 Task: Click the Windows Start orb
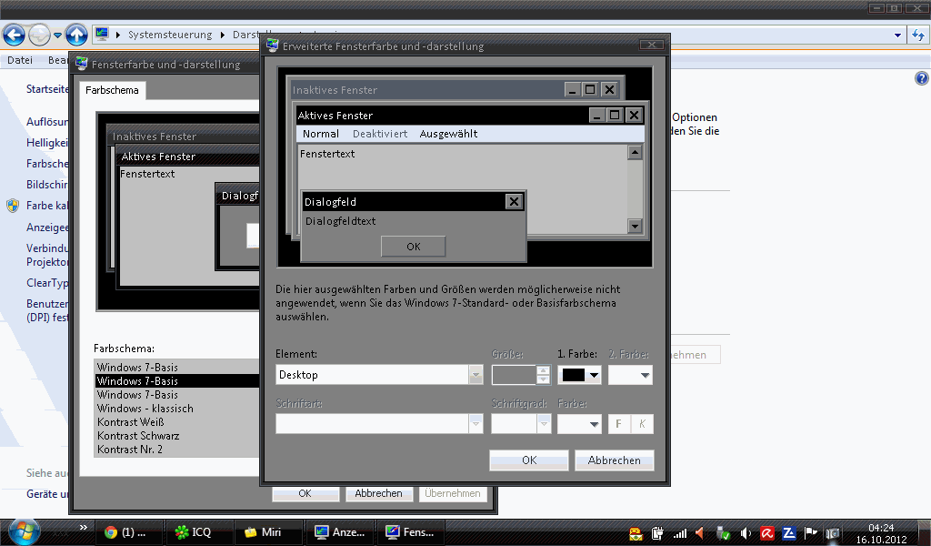23,531
